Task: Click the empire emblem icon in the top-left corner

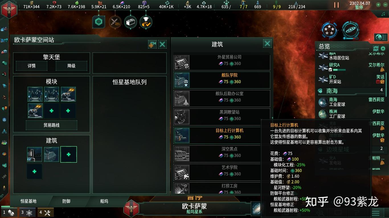Action: 9,9
